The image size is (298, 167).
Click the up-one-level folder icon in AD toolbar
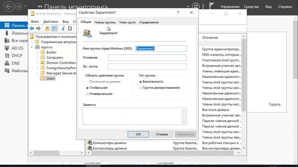(47, 28)
